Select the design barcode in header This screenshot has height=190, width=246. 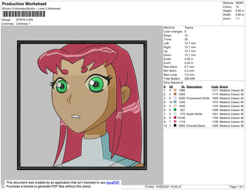point(24,14)
